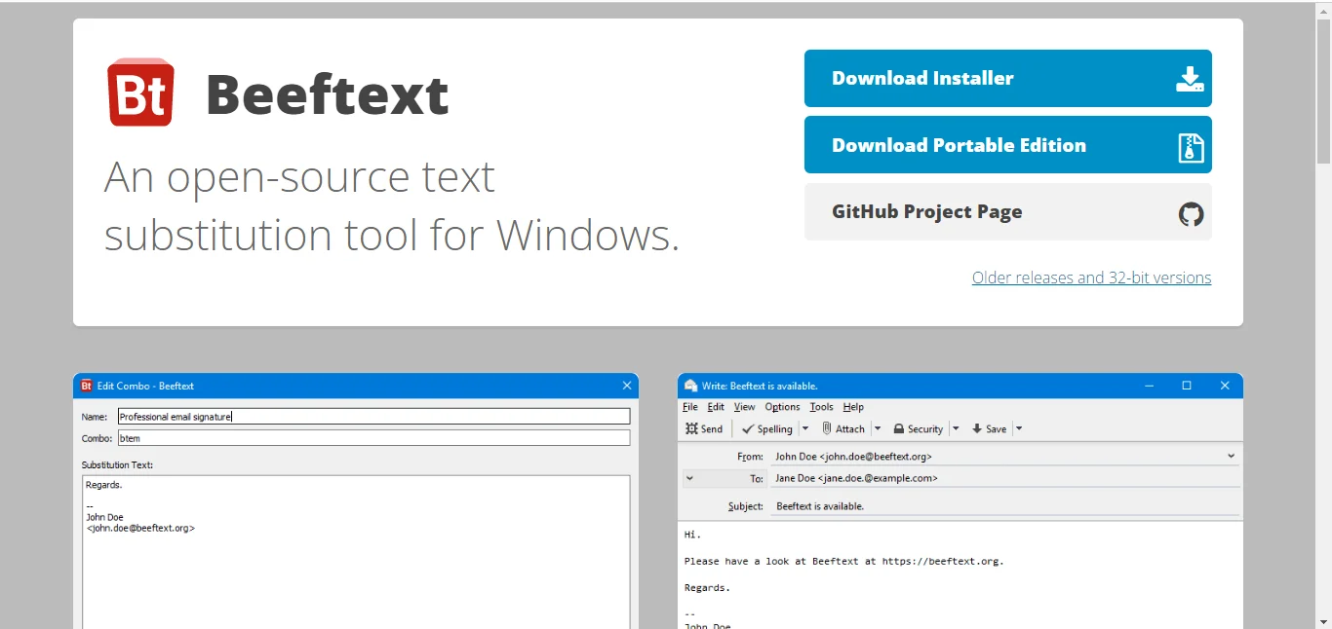The image size is (1332, 629).
Task: Open the Save dropdown arrow
Action: pos(1019,428)
